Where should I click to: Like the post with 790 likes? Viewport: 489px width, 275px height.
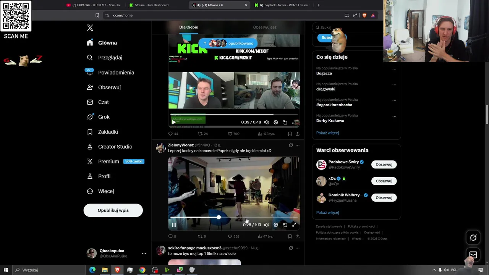coord(233,134)
